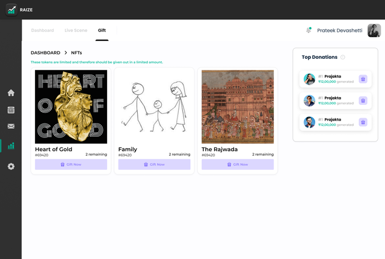Click the Heart of Gold title
Image resolution: width=385 pixels, height=259 pixels.
54,149
